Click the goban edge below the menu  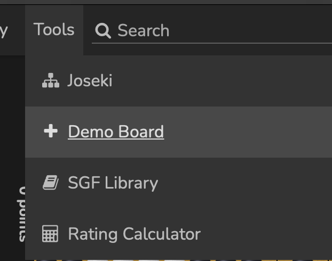pyautogui.click(x=182, y=260)
